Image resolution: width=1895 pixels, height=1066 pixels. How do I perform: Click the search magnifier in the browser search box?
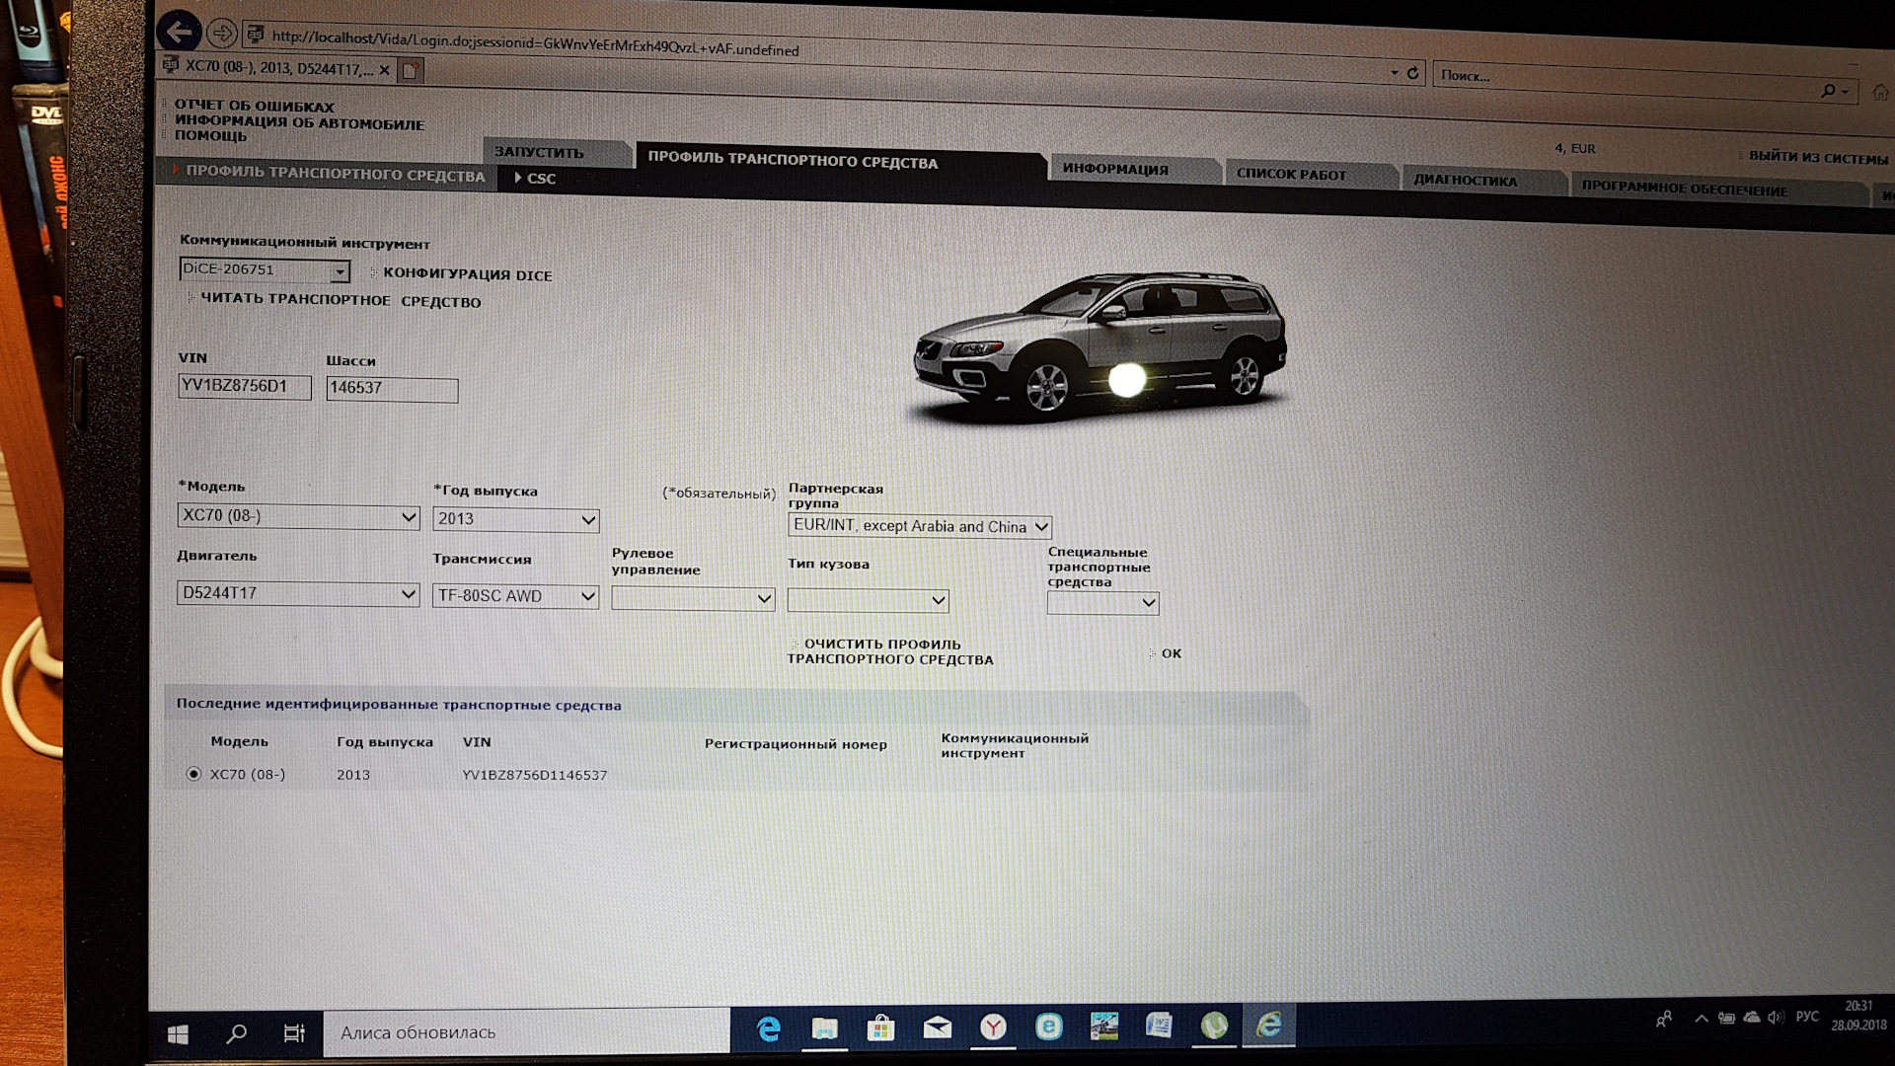(1828, 91)
